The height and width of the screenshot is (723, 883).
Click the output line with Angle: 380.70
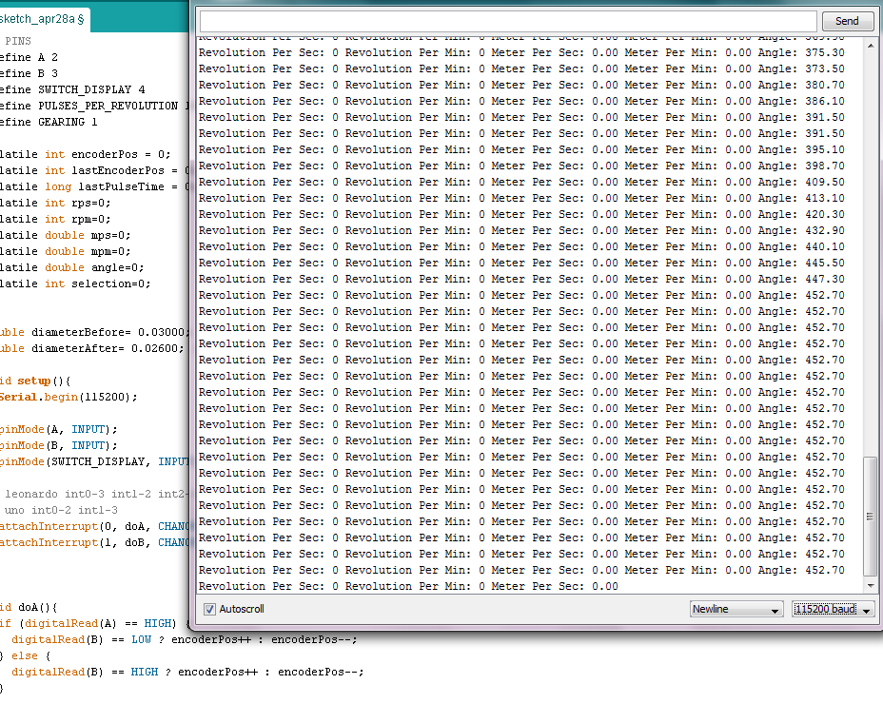tap(521, 85)
